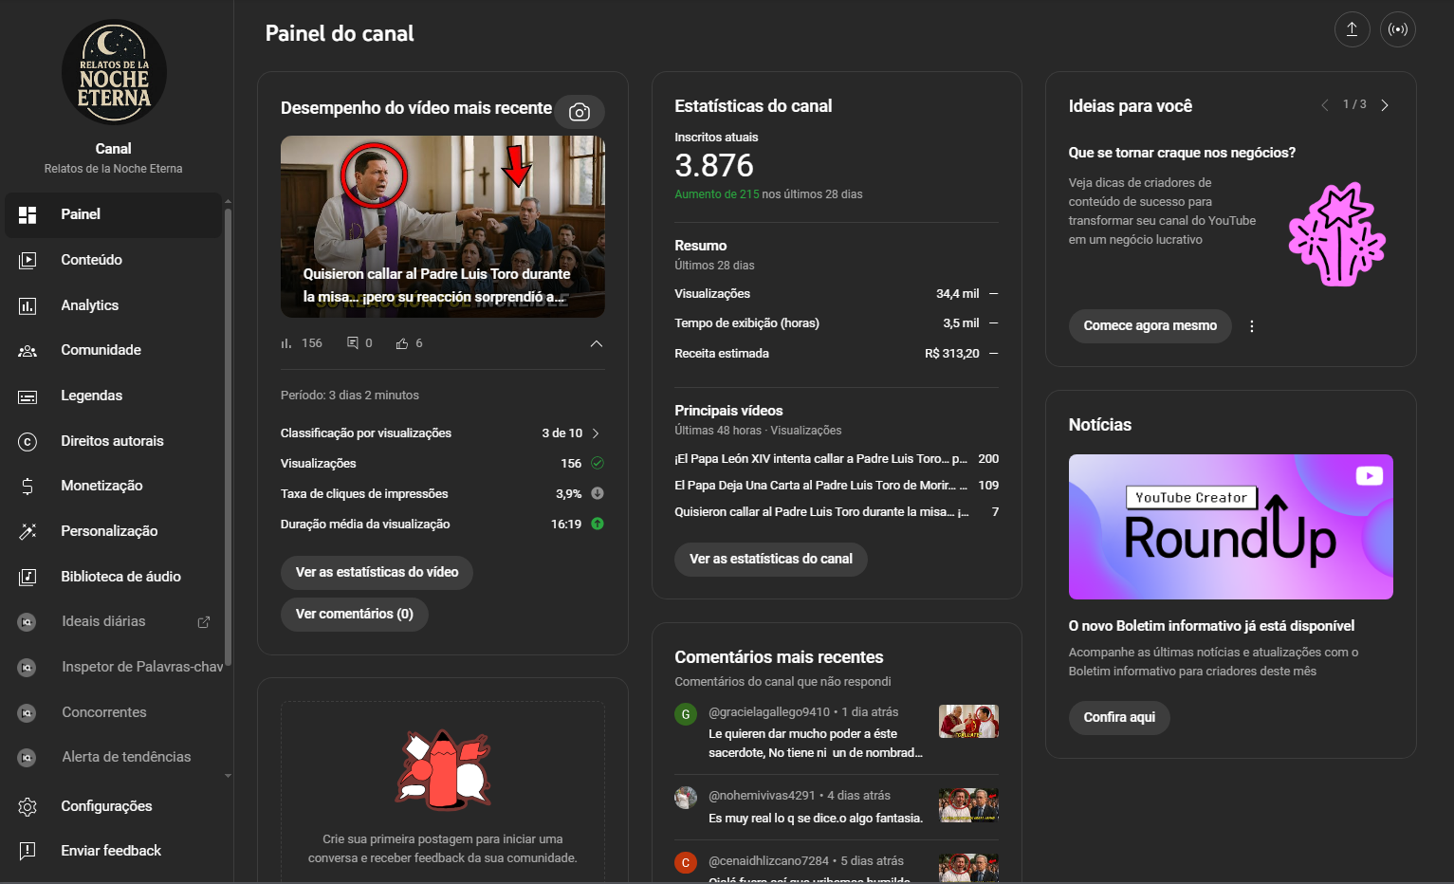Click the Concorrentes extension icon
This screenshot has height=884, width=1454.
tap(28, 712)
